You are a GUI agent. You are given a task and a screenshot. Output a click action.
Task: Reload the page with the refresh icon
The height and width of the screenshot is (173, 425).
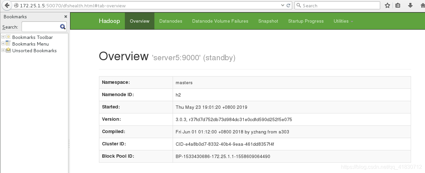(x=289, y=5)
